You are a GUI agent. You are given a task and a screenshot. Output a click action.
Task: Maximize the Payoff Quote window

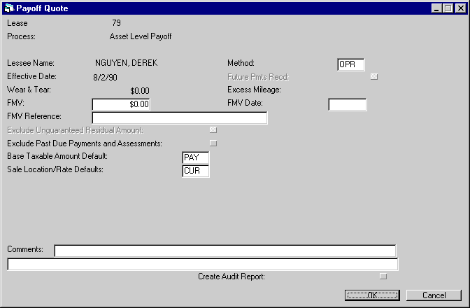click(448, 8)
